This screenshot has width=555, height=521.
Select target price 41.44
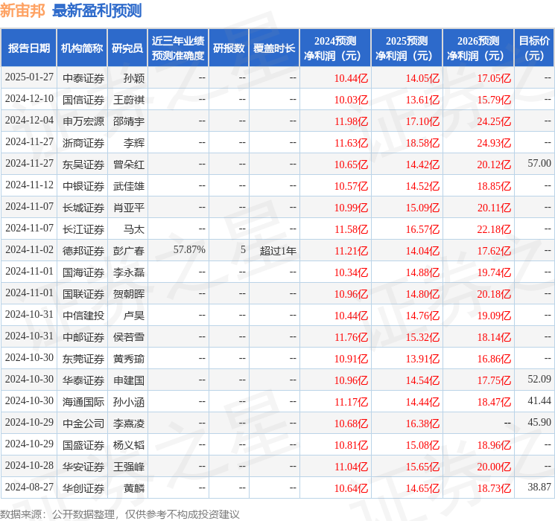pos(539,400)
